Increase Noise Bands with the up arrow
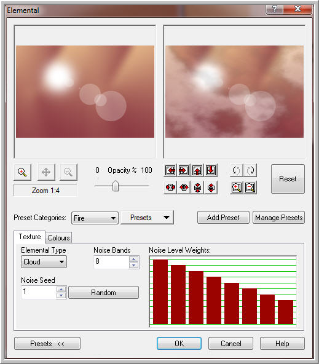 pos(133,259)
